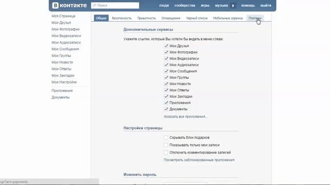Screen dimensions: 330x185
Task: Uncheck the Мои Видеозаписи checkbox
Action: [166, 58]
